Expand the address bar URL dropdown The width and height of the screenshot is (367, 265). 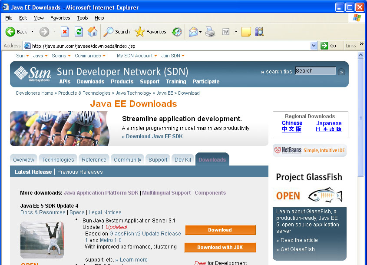[314, 46]
